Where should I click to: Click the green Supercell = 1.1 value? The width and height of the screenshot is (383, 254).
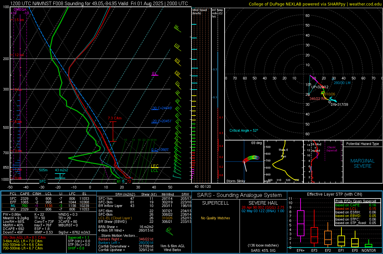coord(79,238)
